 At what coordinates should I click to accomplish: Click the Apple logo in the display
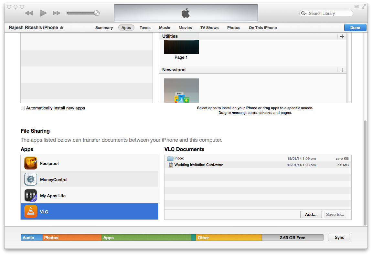[x=186, y=13]
